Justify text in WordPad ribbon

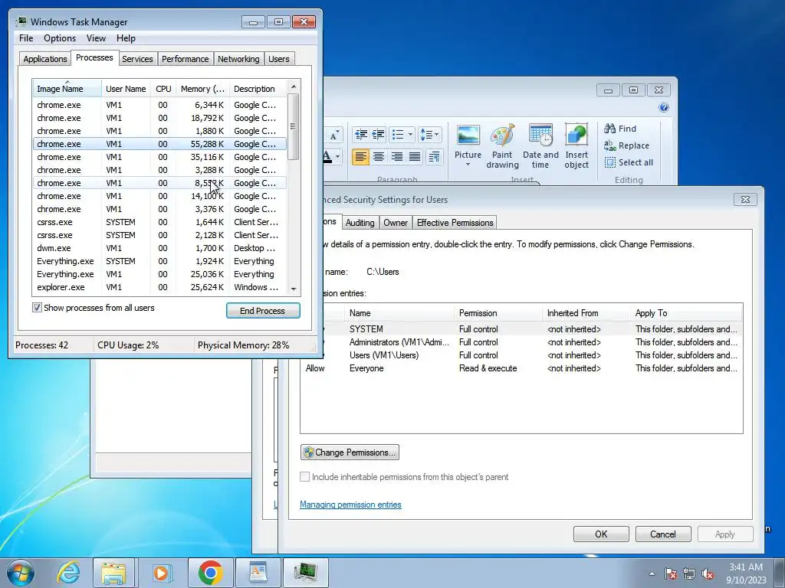coord(415,157)
